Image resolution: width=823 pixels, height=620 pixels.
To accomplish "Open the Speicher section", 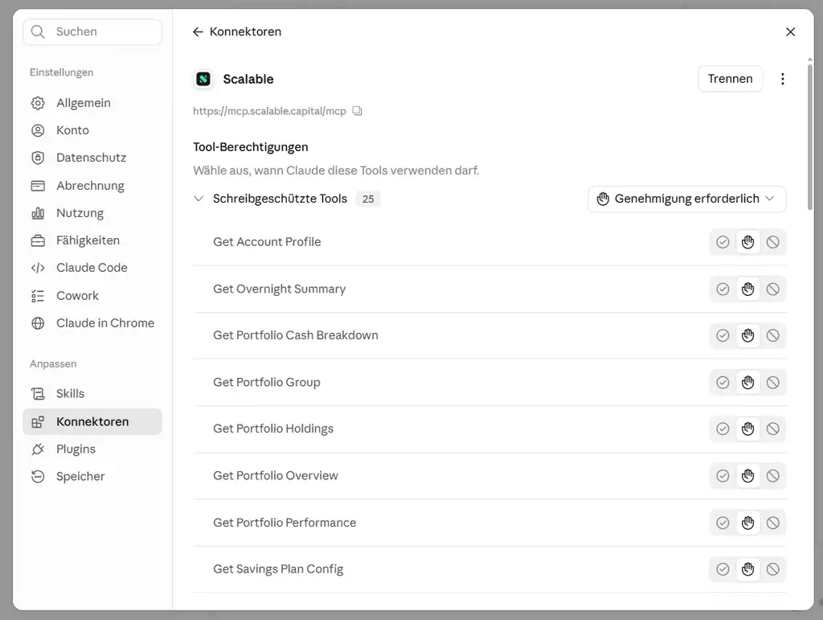I will coord(92,477).
